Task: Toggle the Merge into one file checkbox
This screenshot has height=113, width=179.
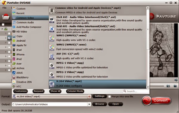Action: [109, 97]
